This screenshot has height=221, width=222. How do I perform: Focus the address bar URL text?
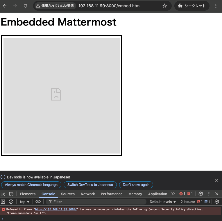[x=110, y=6]
